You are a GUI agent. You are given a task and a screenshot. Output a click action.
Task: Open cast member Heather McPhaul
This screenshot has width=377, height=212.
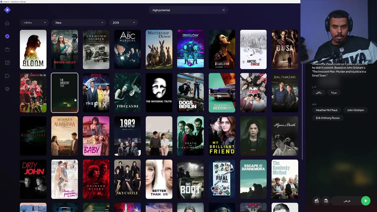point(326,110)
